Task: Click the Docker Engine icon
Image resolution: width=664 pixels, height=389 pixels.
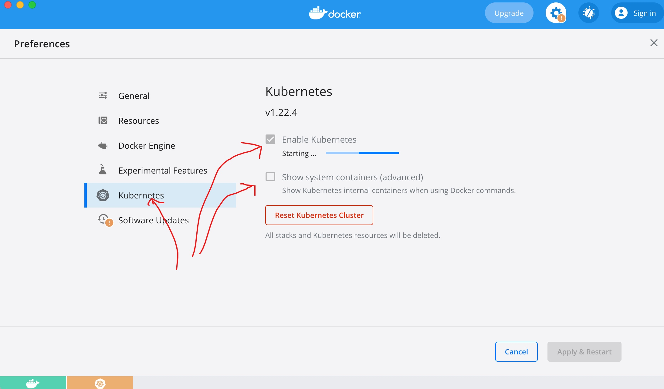Action: point(103,145)
